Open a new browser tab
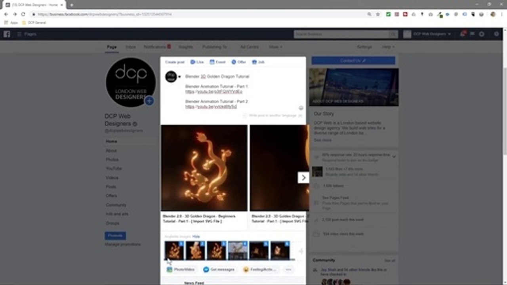 72,5
